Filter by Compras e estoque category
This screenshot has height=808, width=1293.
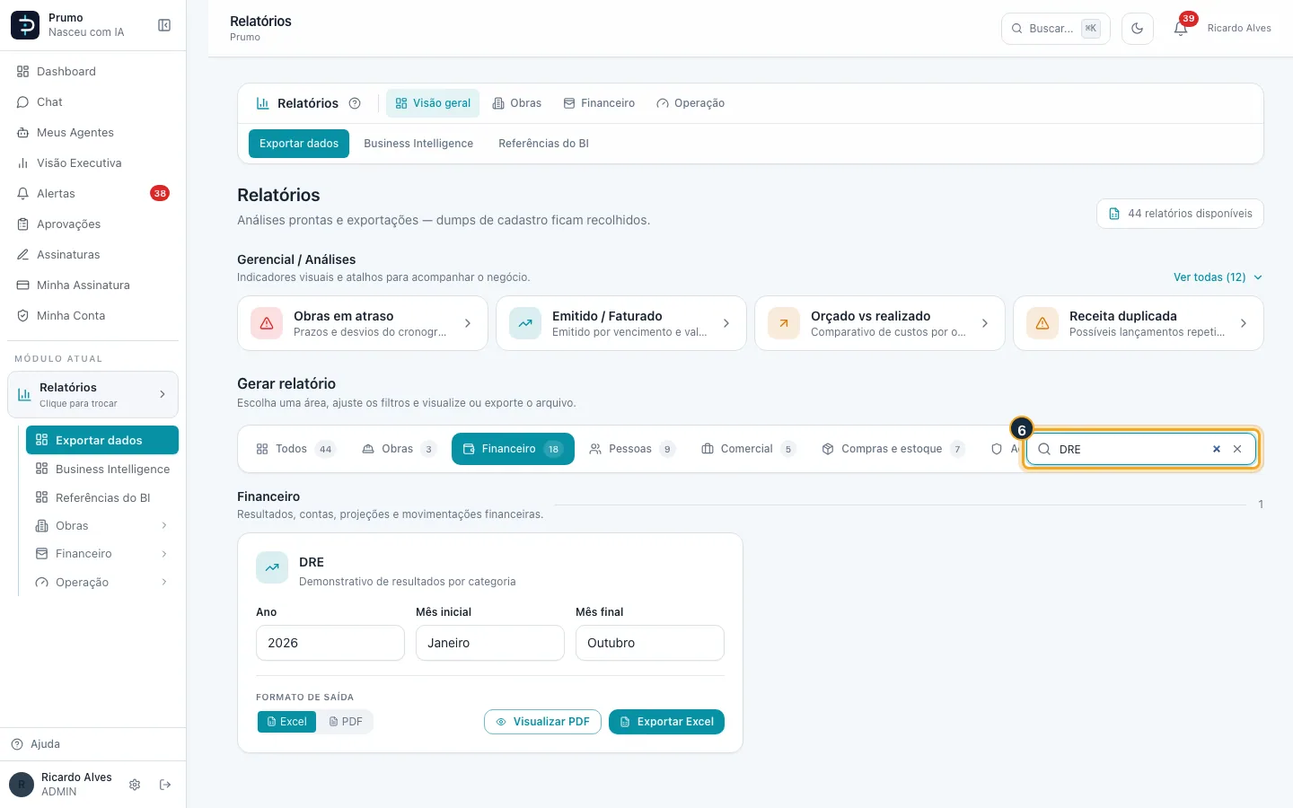894,449
